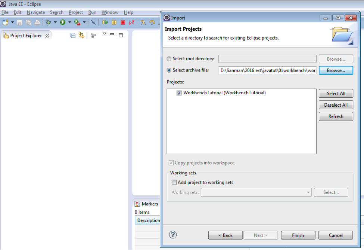This screenshot has height=250, width=364.
Task: Click the Step Over arrow icon
Action: (152, 22)
